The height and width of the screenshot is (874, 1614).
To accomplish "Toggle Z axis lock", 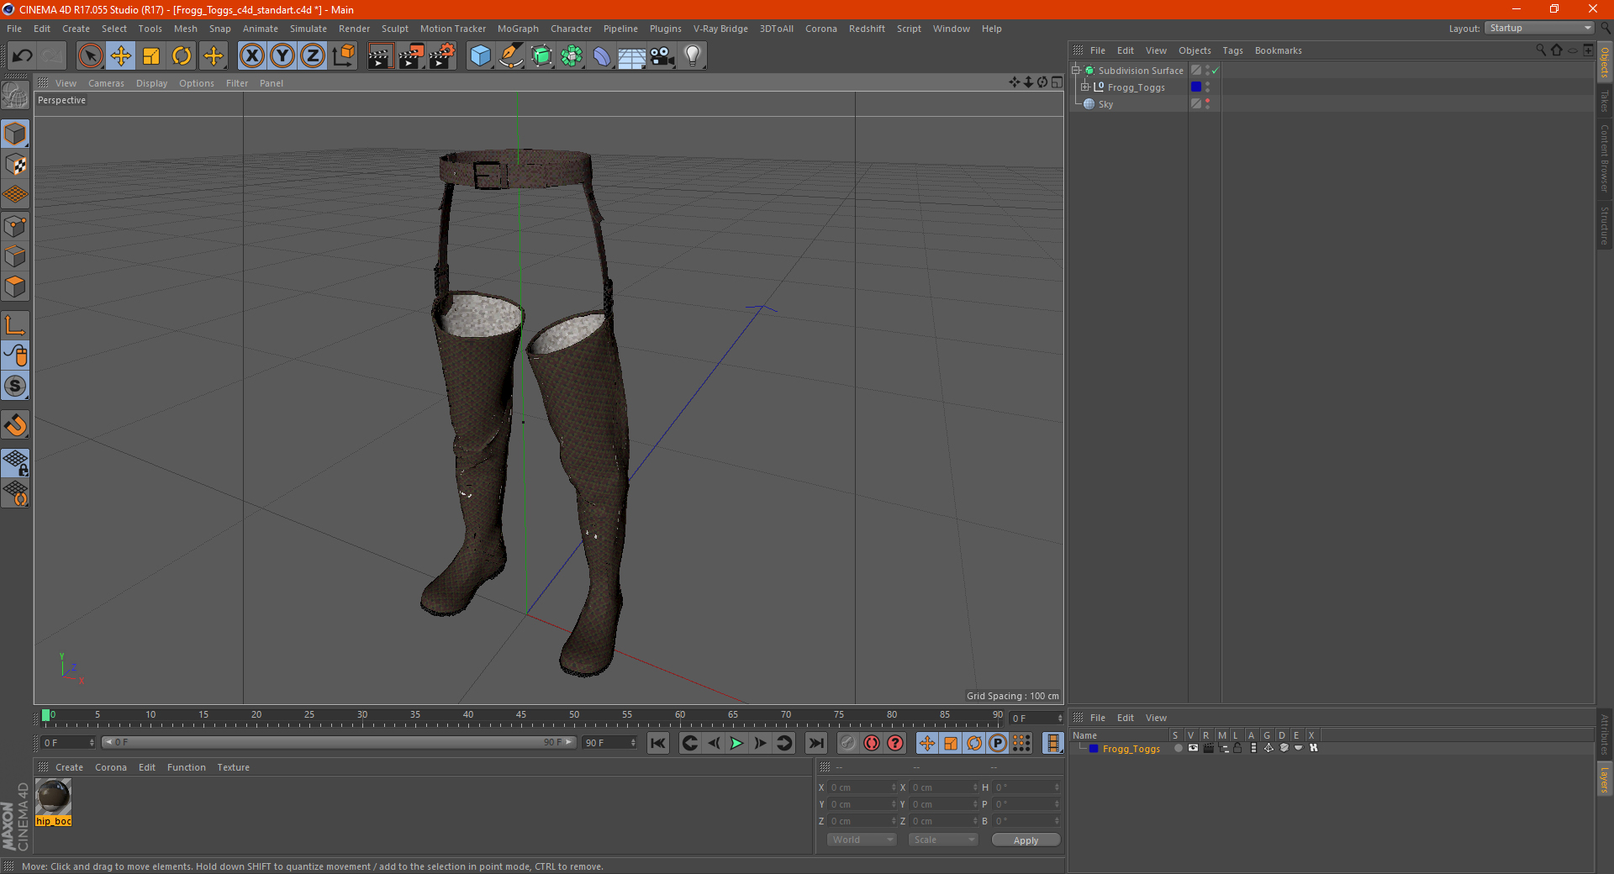I will point(313,56).
